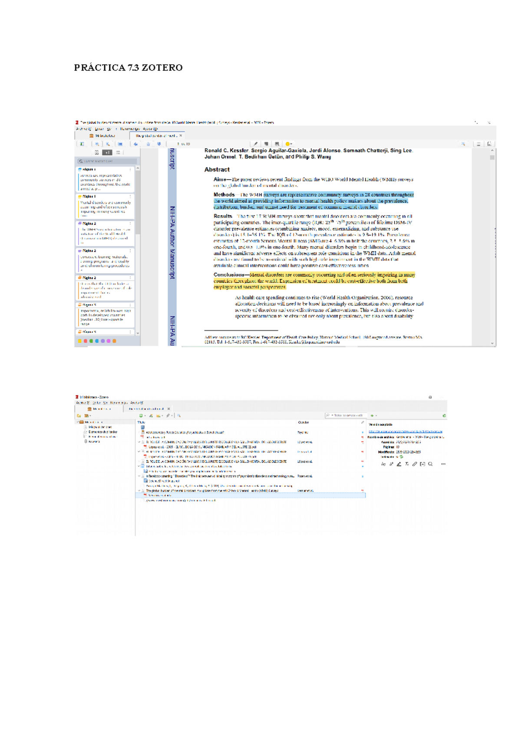Click the add item by identifier wand
This screenshot has width=521, height=738.
tap(151, 416)
